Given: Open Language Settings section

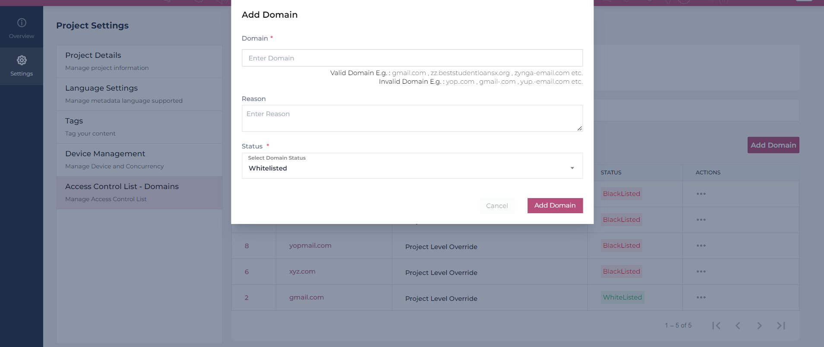Looking at the screenshot, I should (139, 94).
